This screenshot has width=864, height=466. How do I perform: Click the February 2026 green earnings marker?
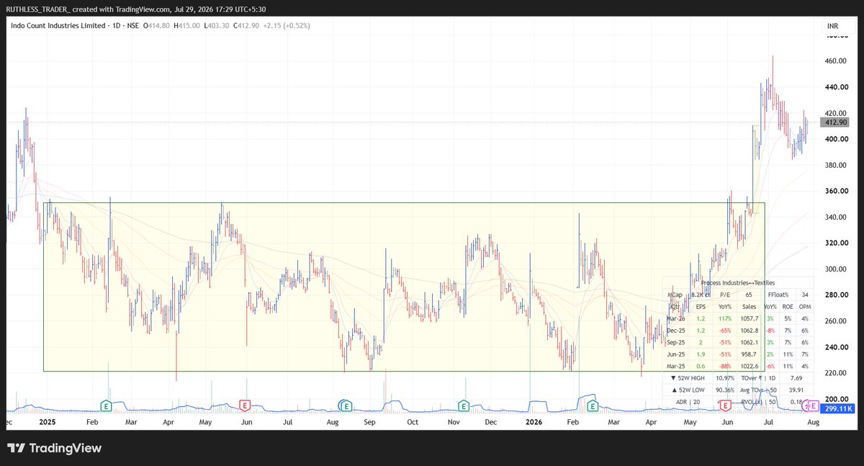click(x=593, y=405)
